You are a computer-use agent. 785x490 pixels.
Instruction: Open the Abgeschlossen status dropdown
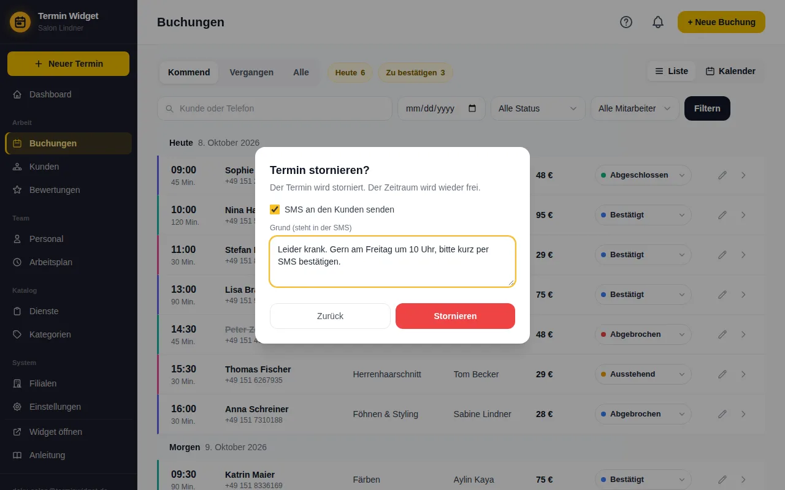(x=643, y=175)
